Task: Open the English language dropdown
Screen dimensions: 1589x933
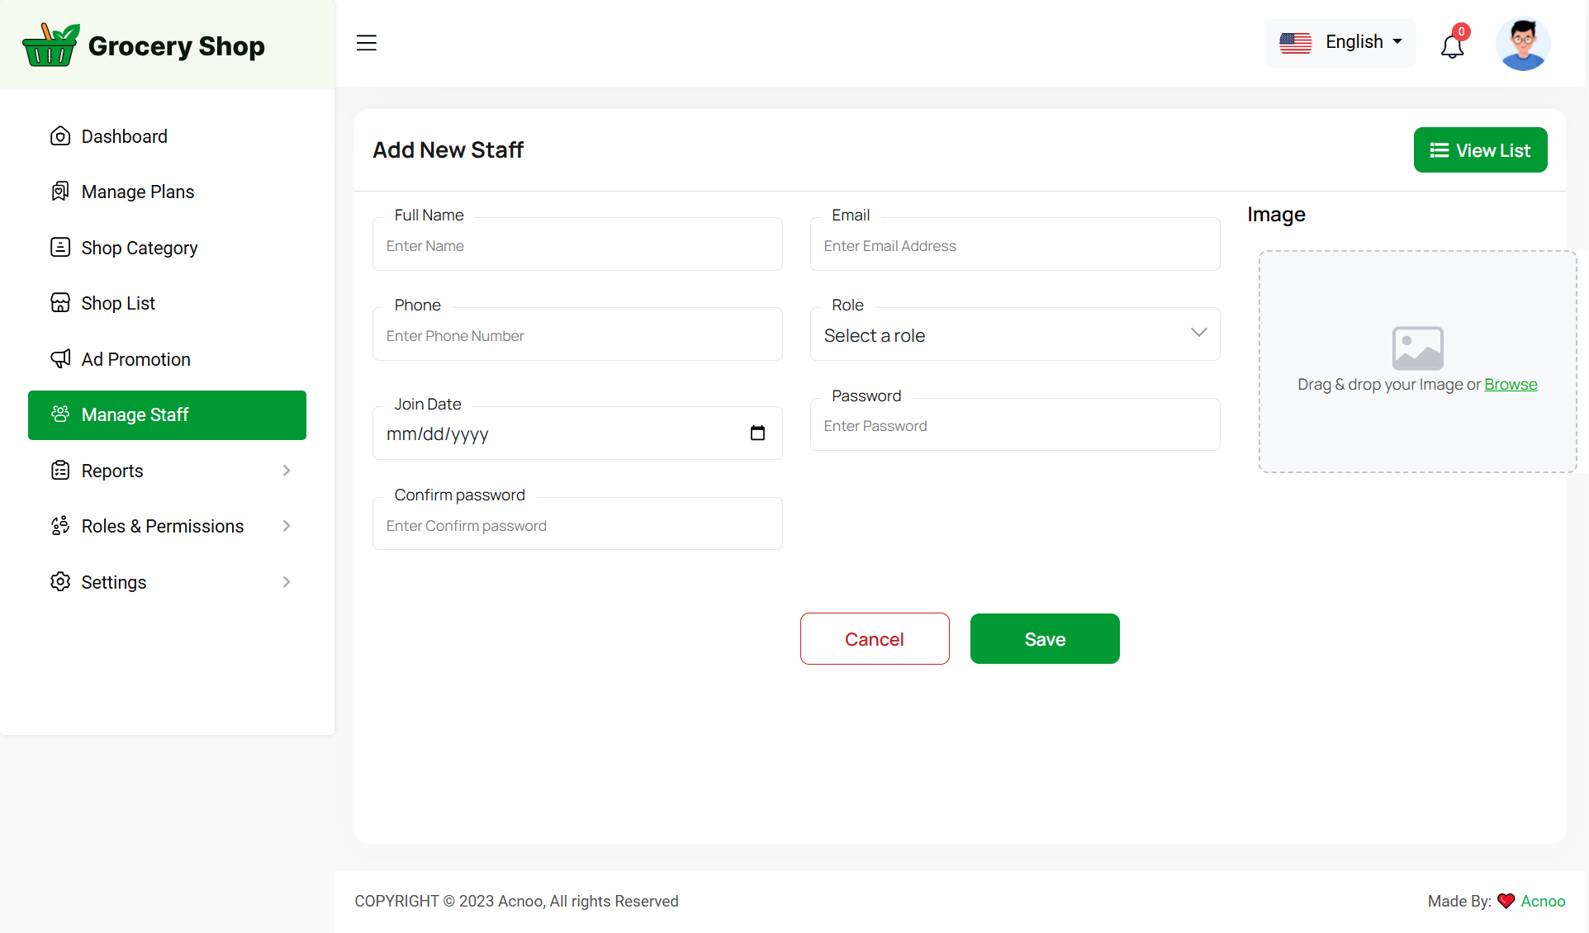Action: [x=1340, y=42]
